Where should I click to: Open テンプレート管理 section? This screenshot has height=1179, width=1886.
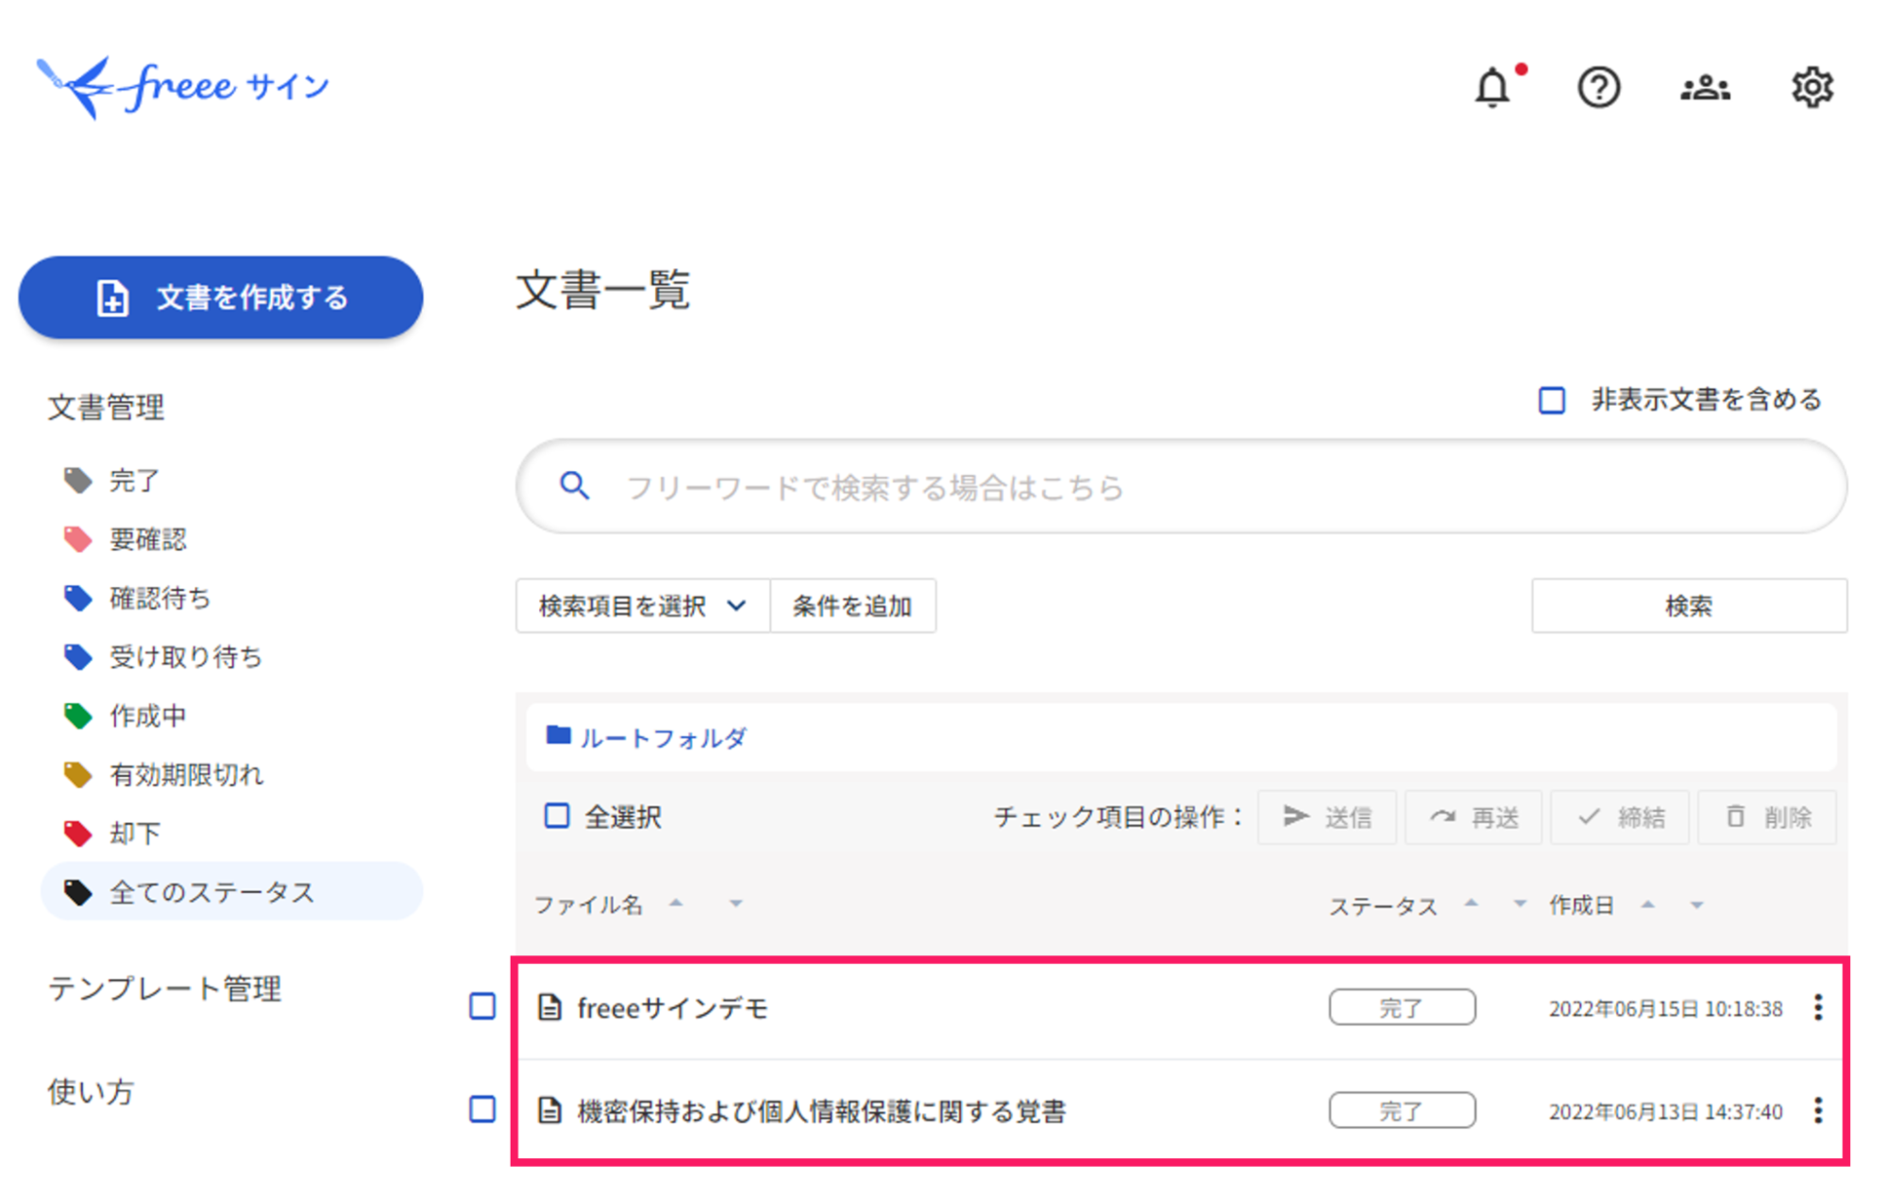point(164,988)
